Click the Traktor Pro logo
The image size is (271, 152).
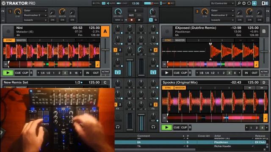pos(19,3)
